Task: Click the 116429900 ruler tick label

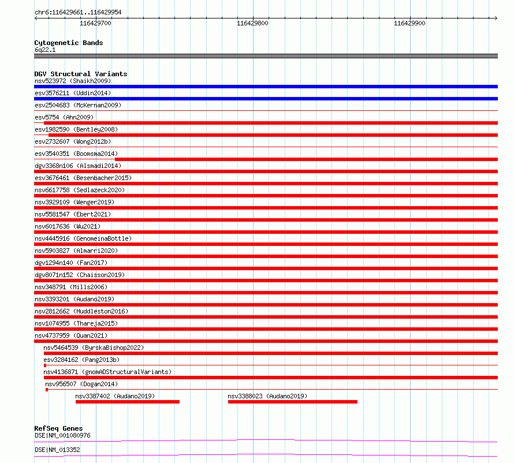Action: pos(409,23)
